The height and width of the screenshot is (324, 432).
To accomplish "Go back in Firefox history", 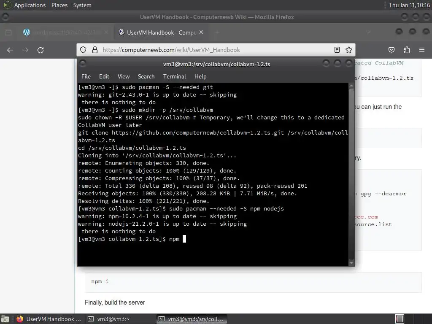I will click(x=10, y=50).
